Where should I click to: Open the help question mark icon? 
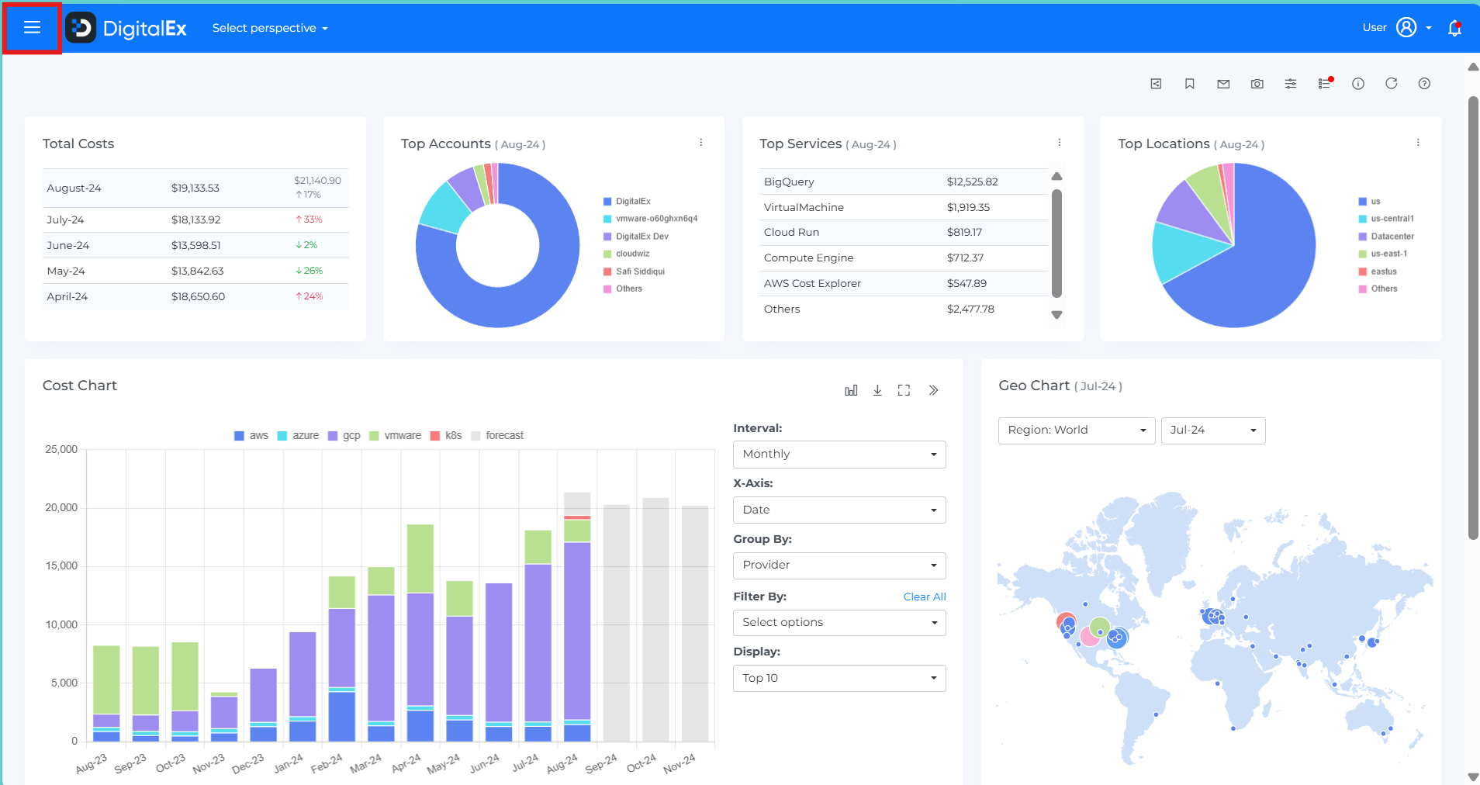tap(1425, 84)
